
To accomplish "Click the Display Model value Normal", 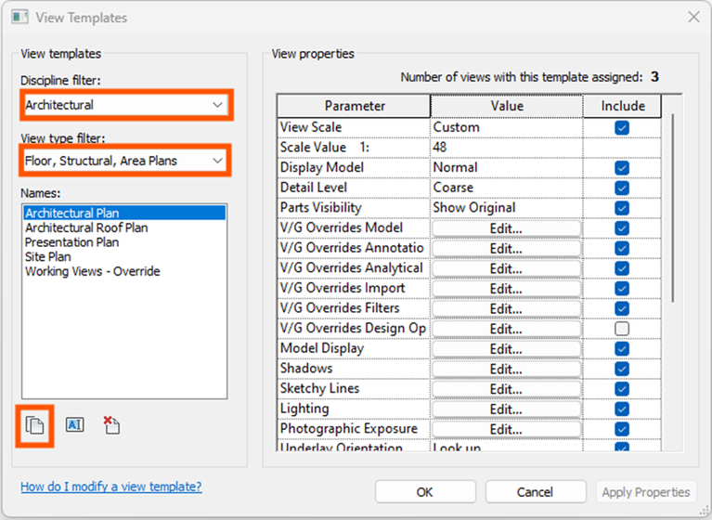I will tap(506, 167).
